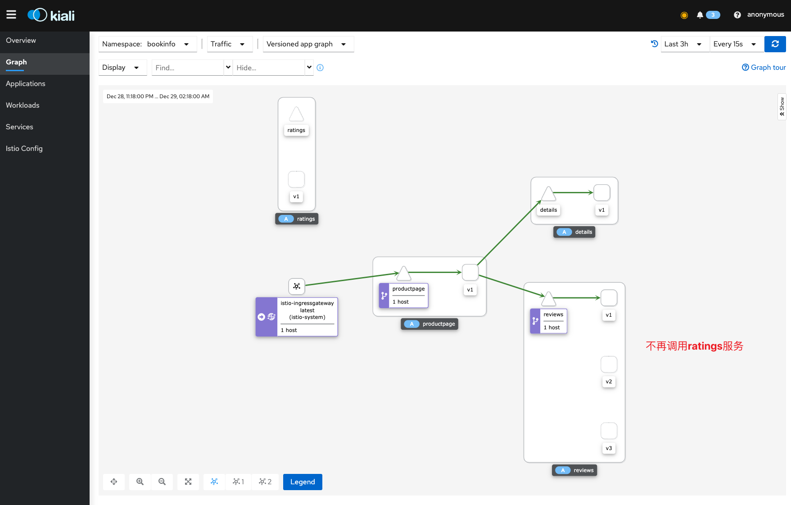Expand the Find presets dropdown arrow

228,67
